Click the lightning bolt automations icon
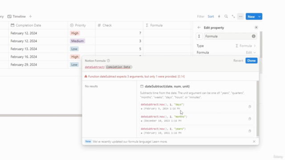The image size is (285, 160). coord(219,16)
